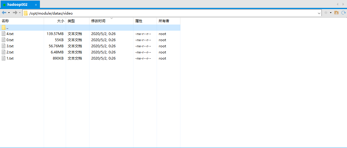Expand the address bar path dropdown

(x=319, y=13)
